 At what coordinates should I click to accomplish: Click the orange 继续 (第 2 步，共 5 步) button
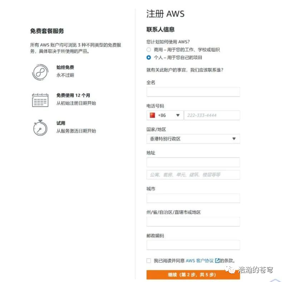(193, 275)
